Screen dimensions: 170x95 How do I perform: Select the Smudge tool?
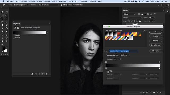[2, 32]
